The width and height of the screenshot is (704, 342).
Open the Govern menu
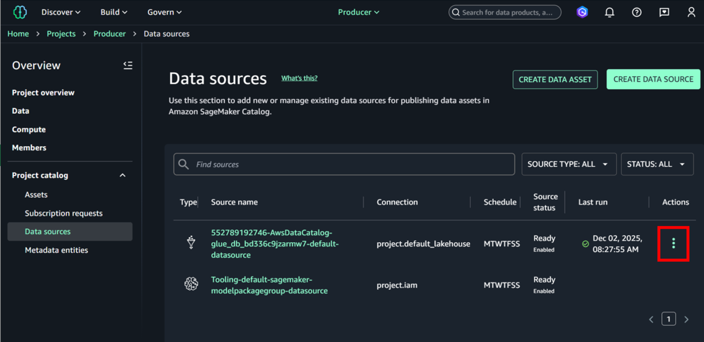(x=164, y=12)
